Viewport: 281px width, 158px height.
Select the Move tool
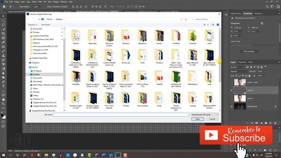pos(3,16)
